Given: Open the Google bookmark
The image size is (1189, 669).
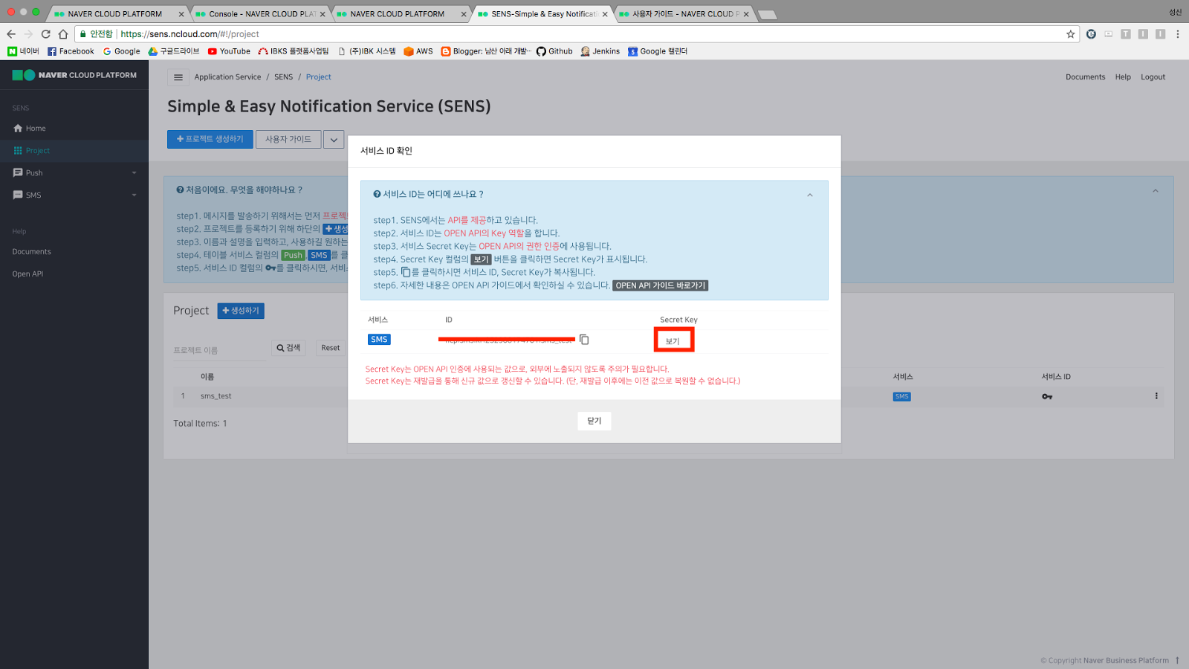Looking at the screenshot, I should click(122, 51).
